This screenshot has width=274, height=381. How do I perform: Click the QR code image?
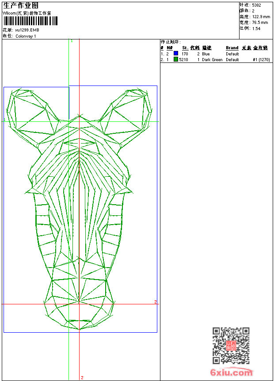pos(231,345)
